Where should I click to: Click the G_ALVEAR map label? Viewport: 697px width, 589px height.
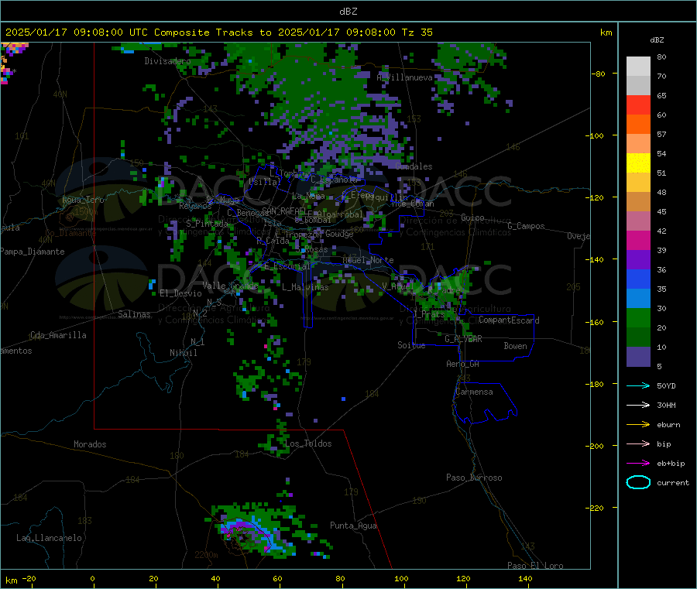coord(463,339)
